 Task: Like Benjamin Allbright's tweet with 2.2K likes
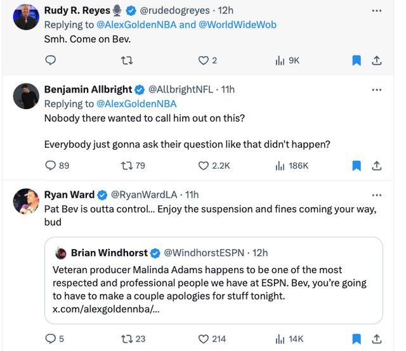(204, 165)
